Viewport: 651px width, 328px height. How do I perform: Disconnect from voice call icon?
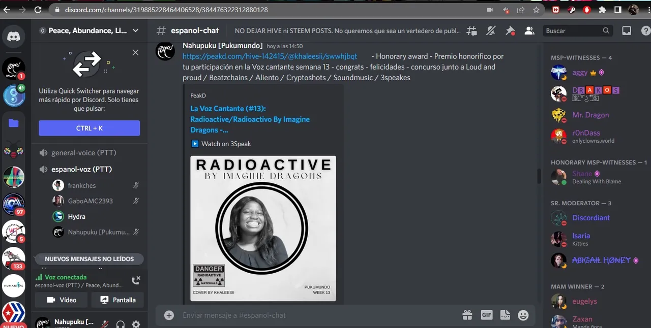pos(136,280)
